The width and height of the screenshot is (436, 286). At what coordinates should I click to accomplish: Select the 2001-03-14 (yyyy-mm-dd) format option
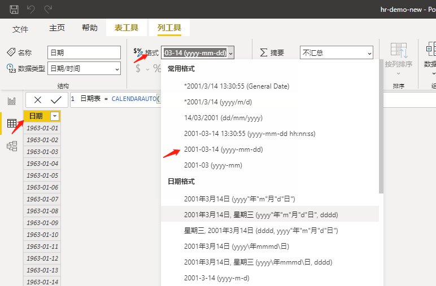click(223, 149)
